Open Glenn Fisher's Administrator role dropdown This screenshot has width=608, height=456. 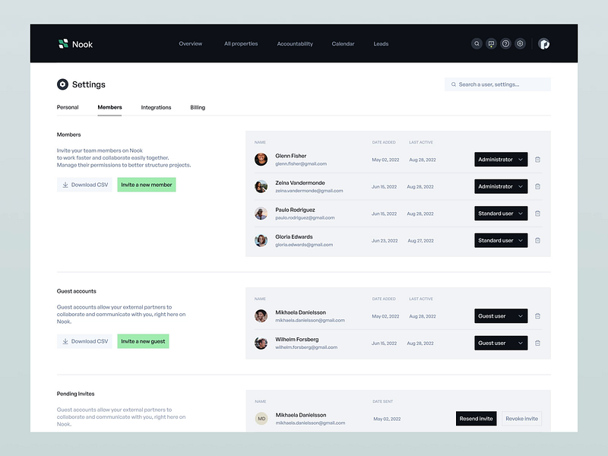tap(501, 160)
